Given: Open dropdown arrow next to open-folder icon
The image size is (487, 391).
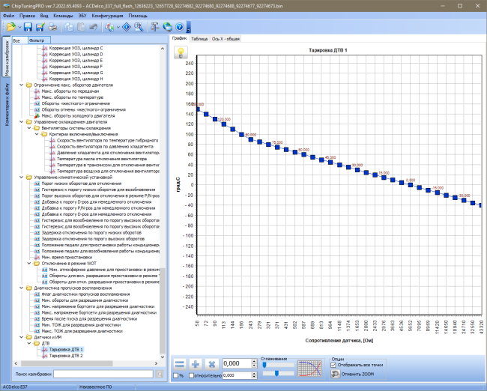Looking at the screenshot, I should (19, 27).
